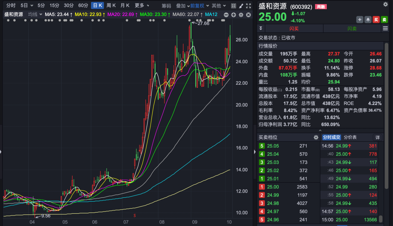393x226 pixels.
Task: Toggle the 均线 moving average display
Action: 33,15
